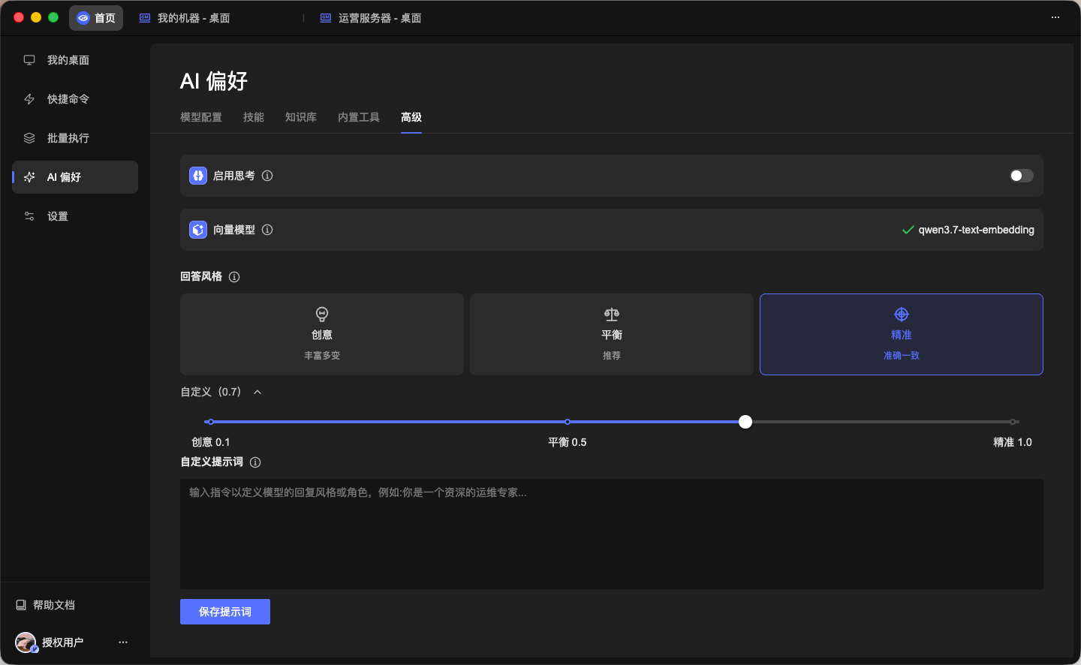Image resolution: width=1081 pixels, height=665 pixels.
Task: Click the 首页 eye logo icon
Action: [83, 18]
